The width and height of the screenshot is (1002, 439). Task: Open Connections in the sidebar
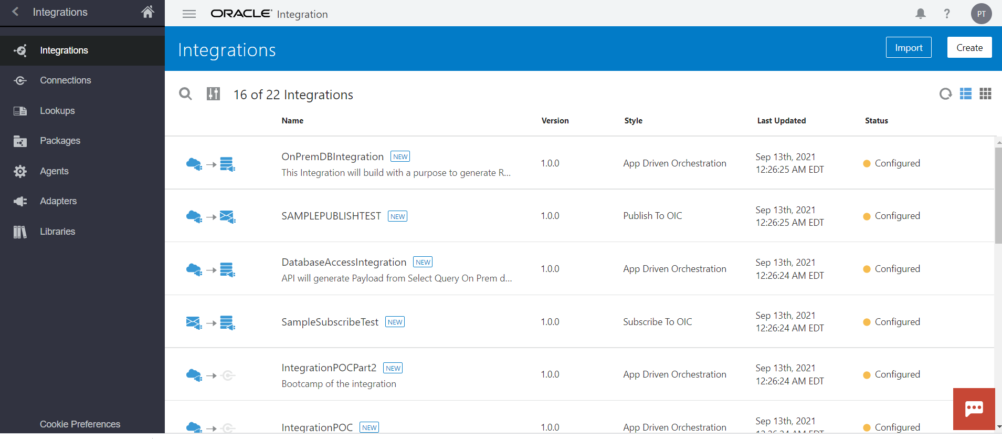(x=65, y=80)
